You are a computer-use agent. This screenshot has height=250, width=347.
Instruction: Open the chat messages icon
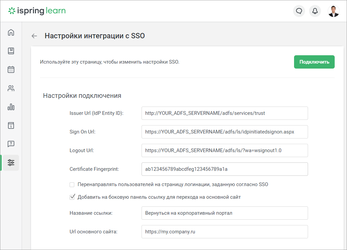299,11
